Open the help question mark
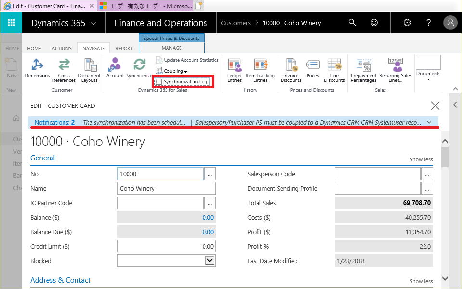Image resolution: width=462 pixels, height=289 pixels. click(x=429, y=23)
